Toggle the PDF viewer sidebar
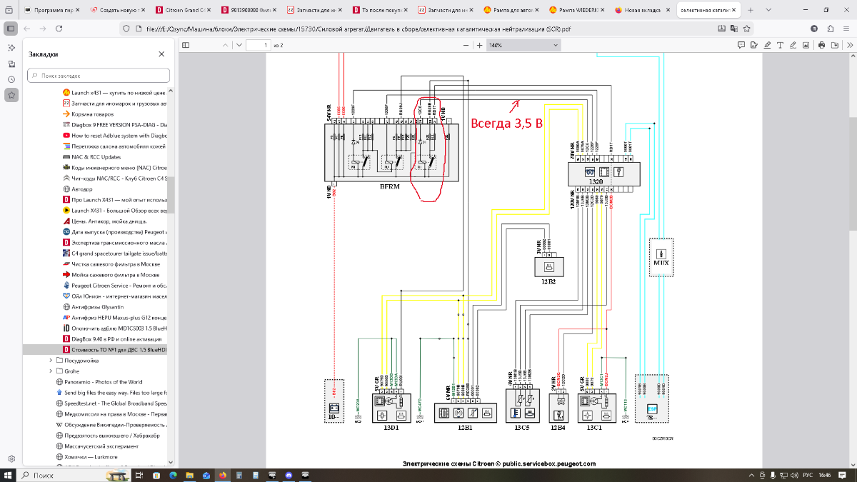Viewport: 857px width, 482px height. point(184,45)
